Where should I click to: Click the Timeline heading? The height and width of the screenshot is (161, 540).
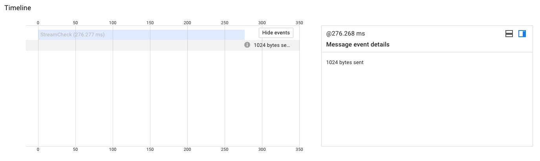[18, 8]
